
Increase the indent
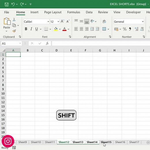tap(97, 29)
